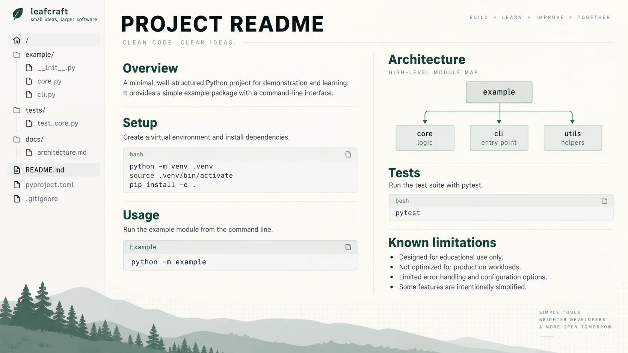Go to the root home icon
Screen dimensions: 628x353
coord(17,40)
